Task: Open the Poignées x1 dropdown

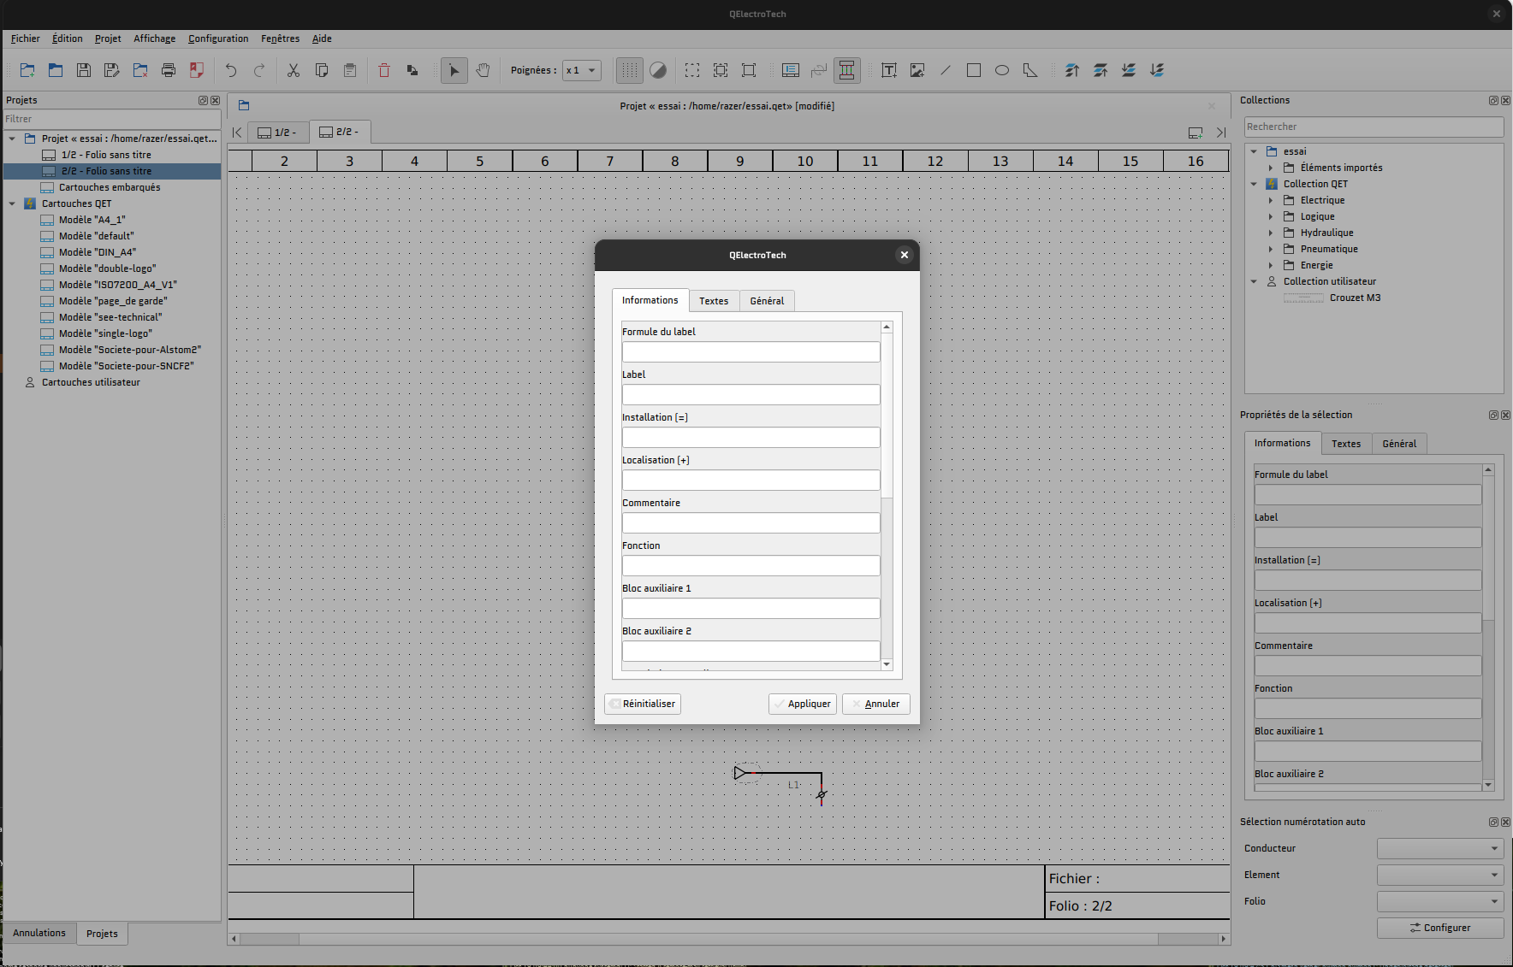Action: [582, 71]
